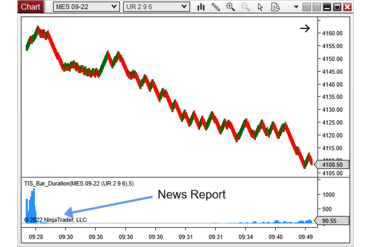Open the bar type chart style icon
The width and height of the screenshot is (371, 247).
pos(201,7)
